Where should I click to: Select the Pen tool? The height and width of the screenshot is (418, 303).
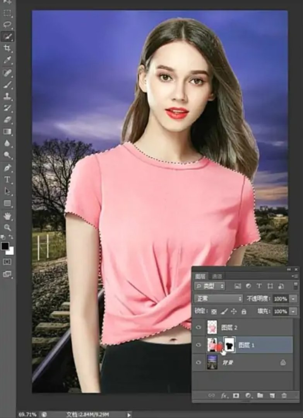click(7, 168)
